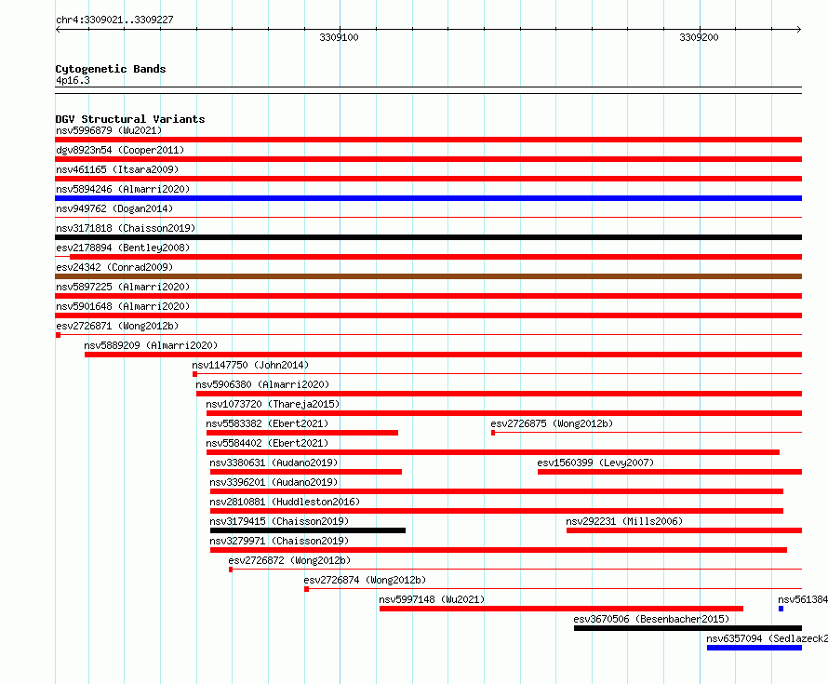828x684 pixels.
Task: Click the chr4:3309021..3309227 region label
Action: pos(114,20)
